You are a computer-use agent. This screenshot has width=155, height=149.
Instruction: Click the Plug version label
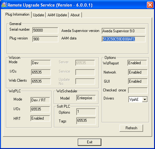point(19,38)
